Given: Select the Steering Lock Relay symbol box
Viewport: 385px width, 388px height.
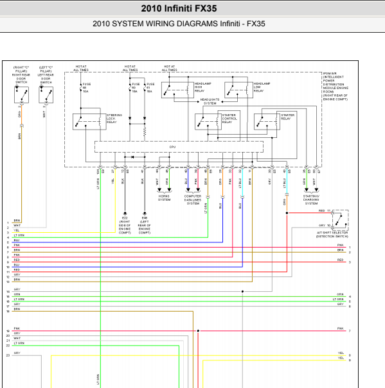Looking at the screenshot, I should (89, 122).
